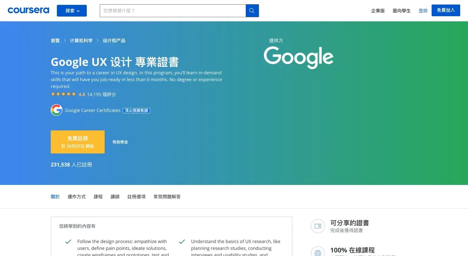Click checkmark beside Understand the basics of UX
This screenshot has height=256, width=468.
pyautogui.click(x=182, y=242)
